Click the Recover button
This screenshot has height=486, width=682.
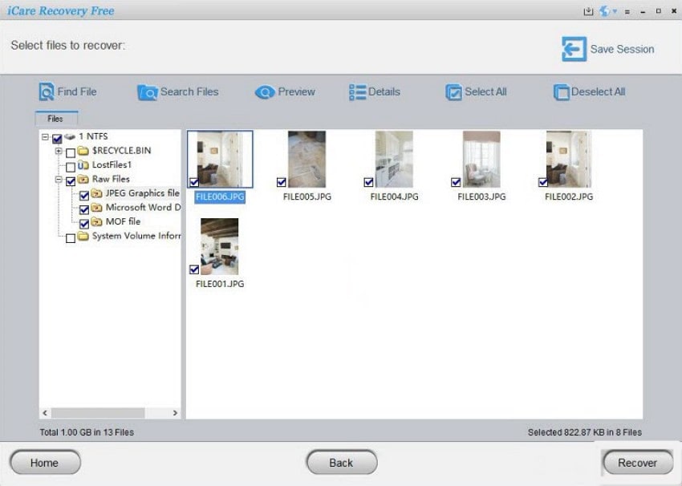click(x=638, y=463)
